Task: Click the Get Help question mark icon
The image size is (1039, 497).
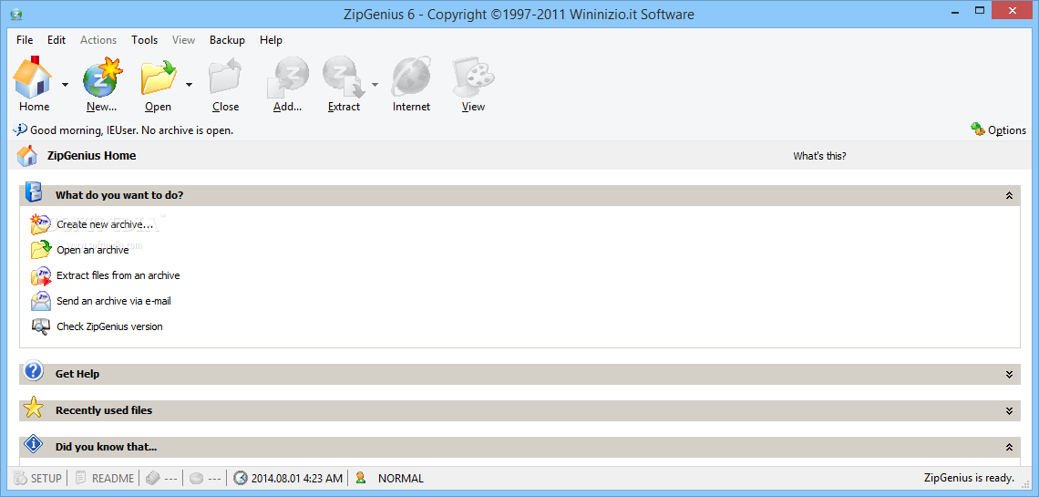Action: (33, 370)
